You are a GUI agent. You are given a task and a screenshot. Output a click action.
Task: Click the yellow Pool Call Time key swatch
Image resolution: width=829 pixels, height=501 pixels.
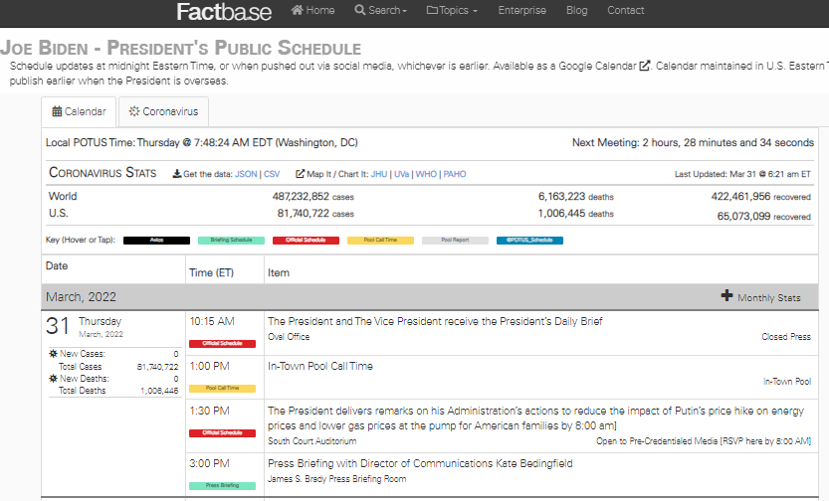tap(380, 241)
